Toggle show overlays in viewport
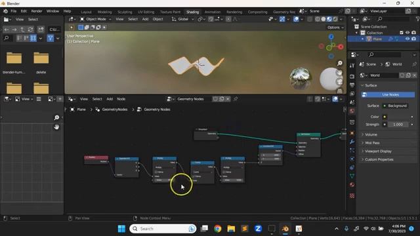 coord(296,19)
